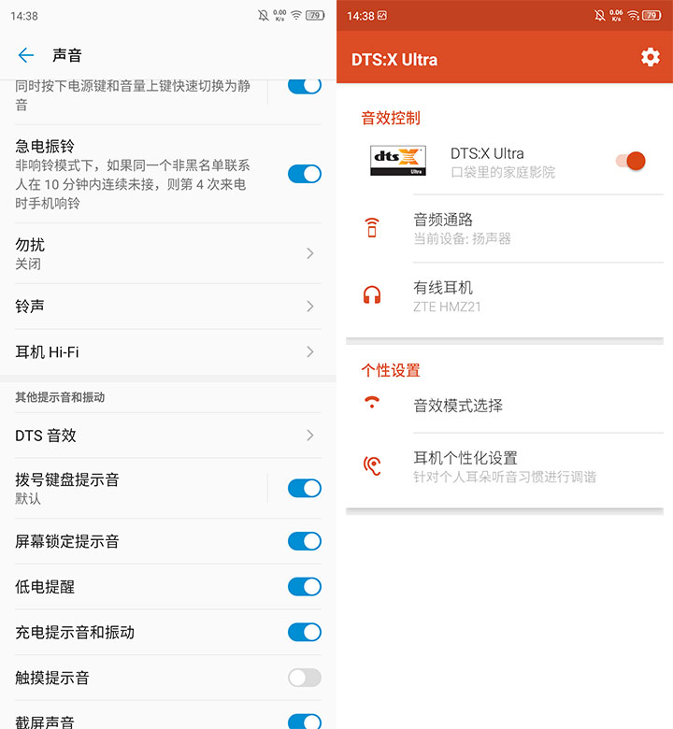Image resolution: width=673 pixels, height=729 pixels.
Task: Tap the 有线耳机 headphone icon
Action: pyautogui.click(x=372, y=295)
